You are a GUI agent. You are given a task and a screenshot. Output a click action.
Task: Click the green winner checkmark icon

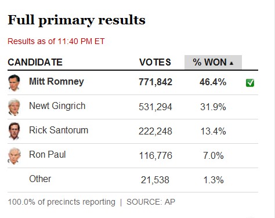pyautogui.click(x=250, y=83)
